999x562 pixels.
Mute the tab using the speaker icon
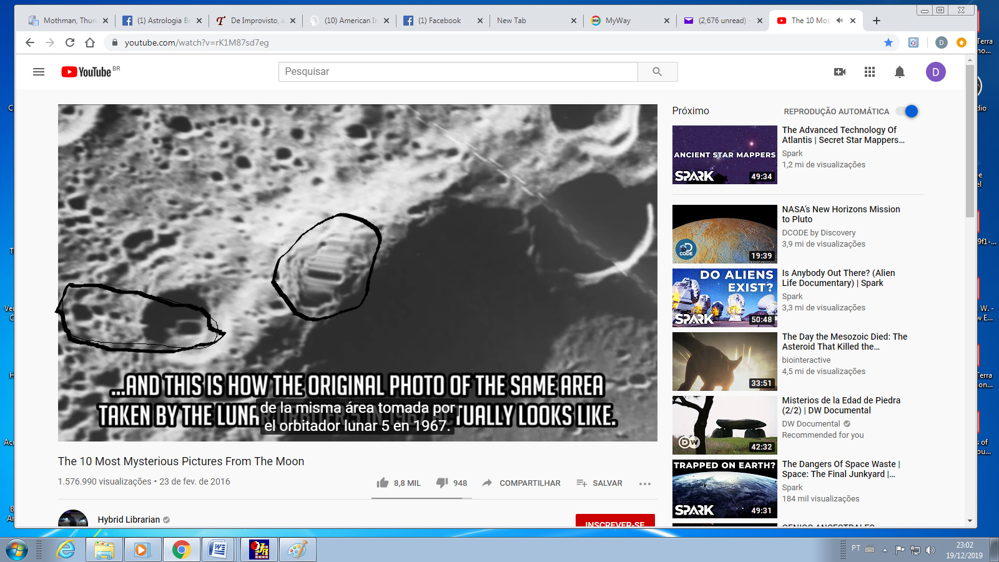(840, 21)
